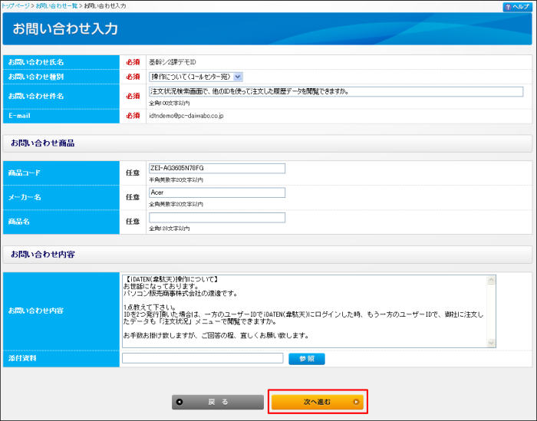Open the ヘルプ help text link
Image resolution: width=537 pixels, height=421 pixels.
click(x=521, y=6)
